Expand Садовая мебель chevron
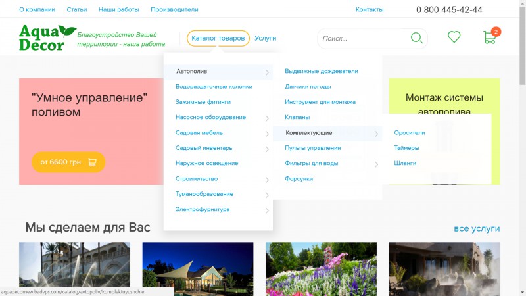526x296 pixels. point(267,134)
